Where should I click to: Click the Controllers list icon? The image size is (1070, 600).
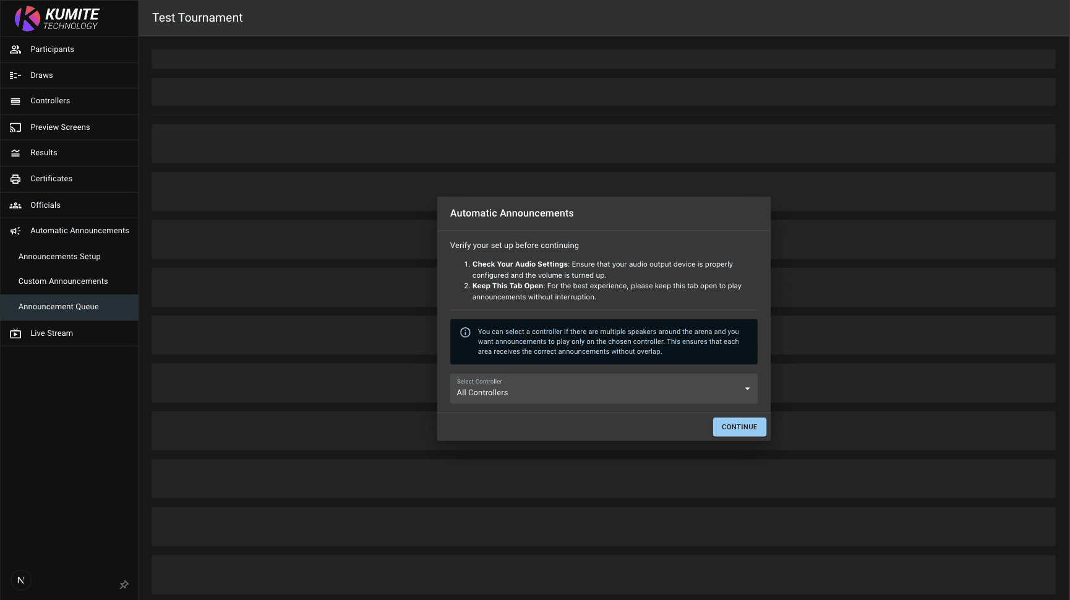pyautogui.click(x=15, y=101)
